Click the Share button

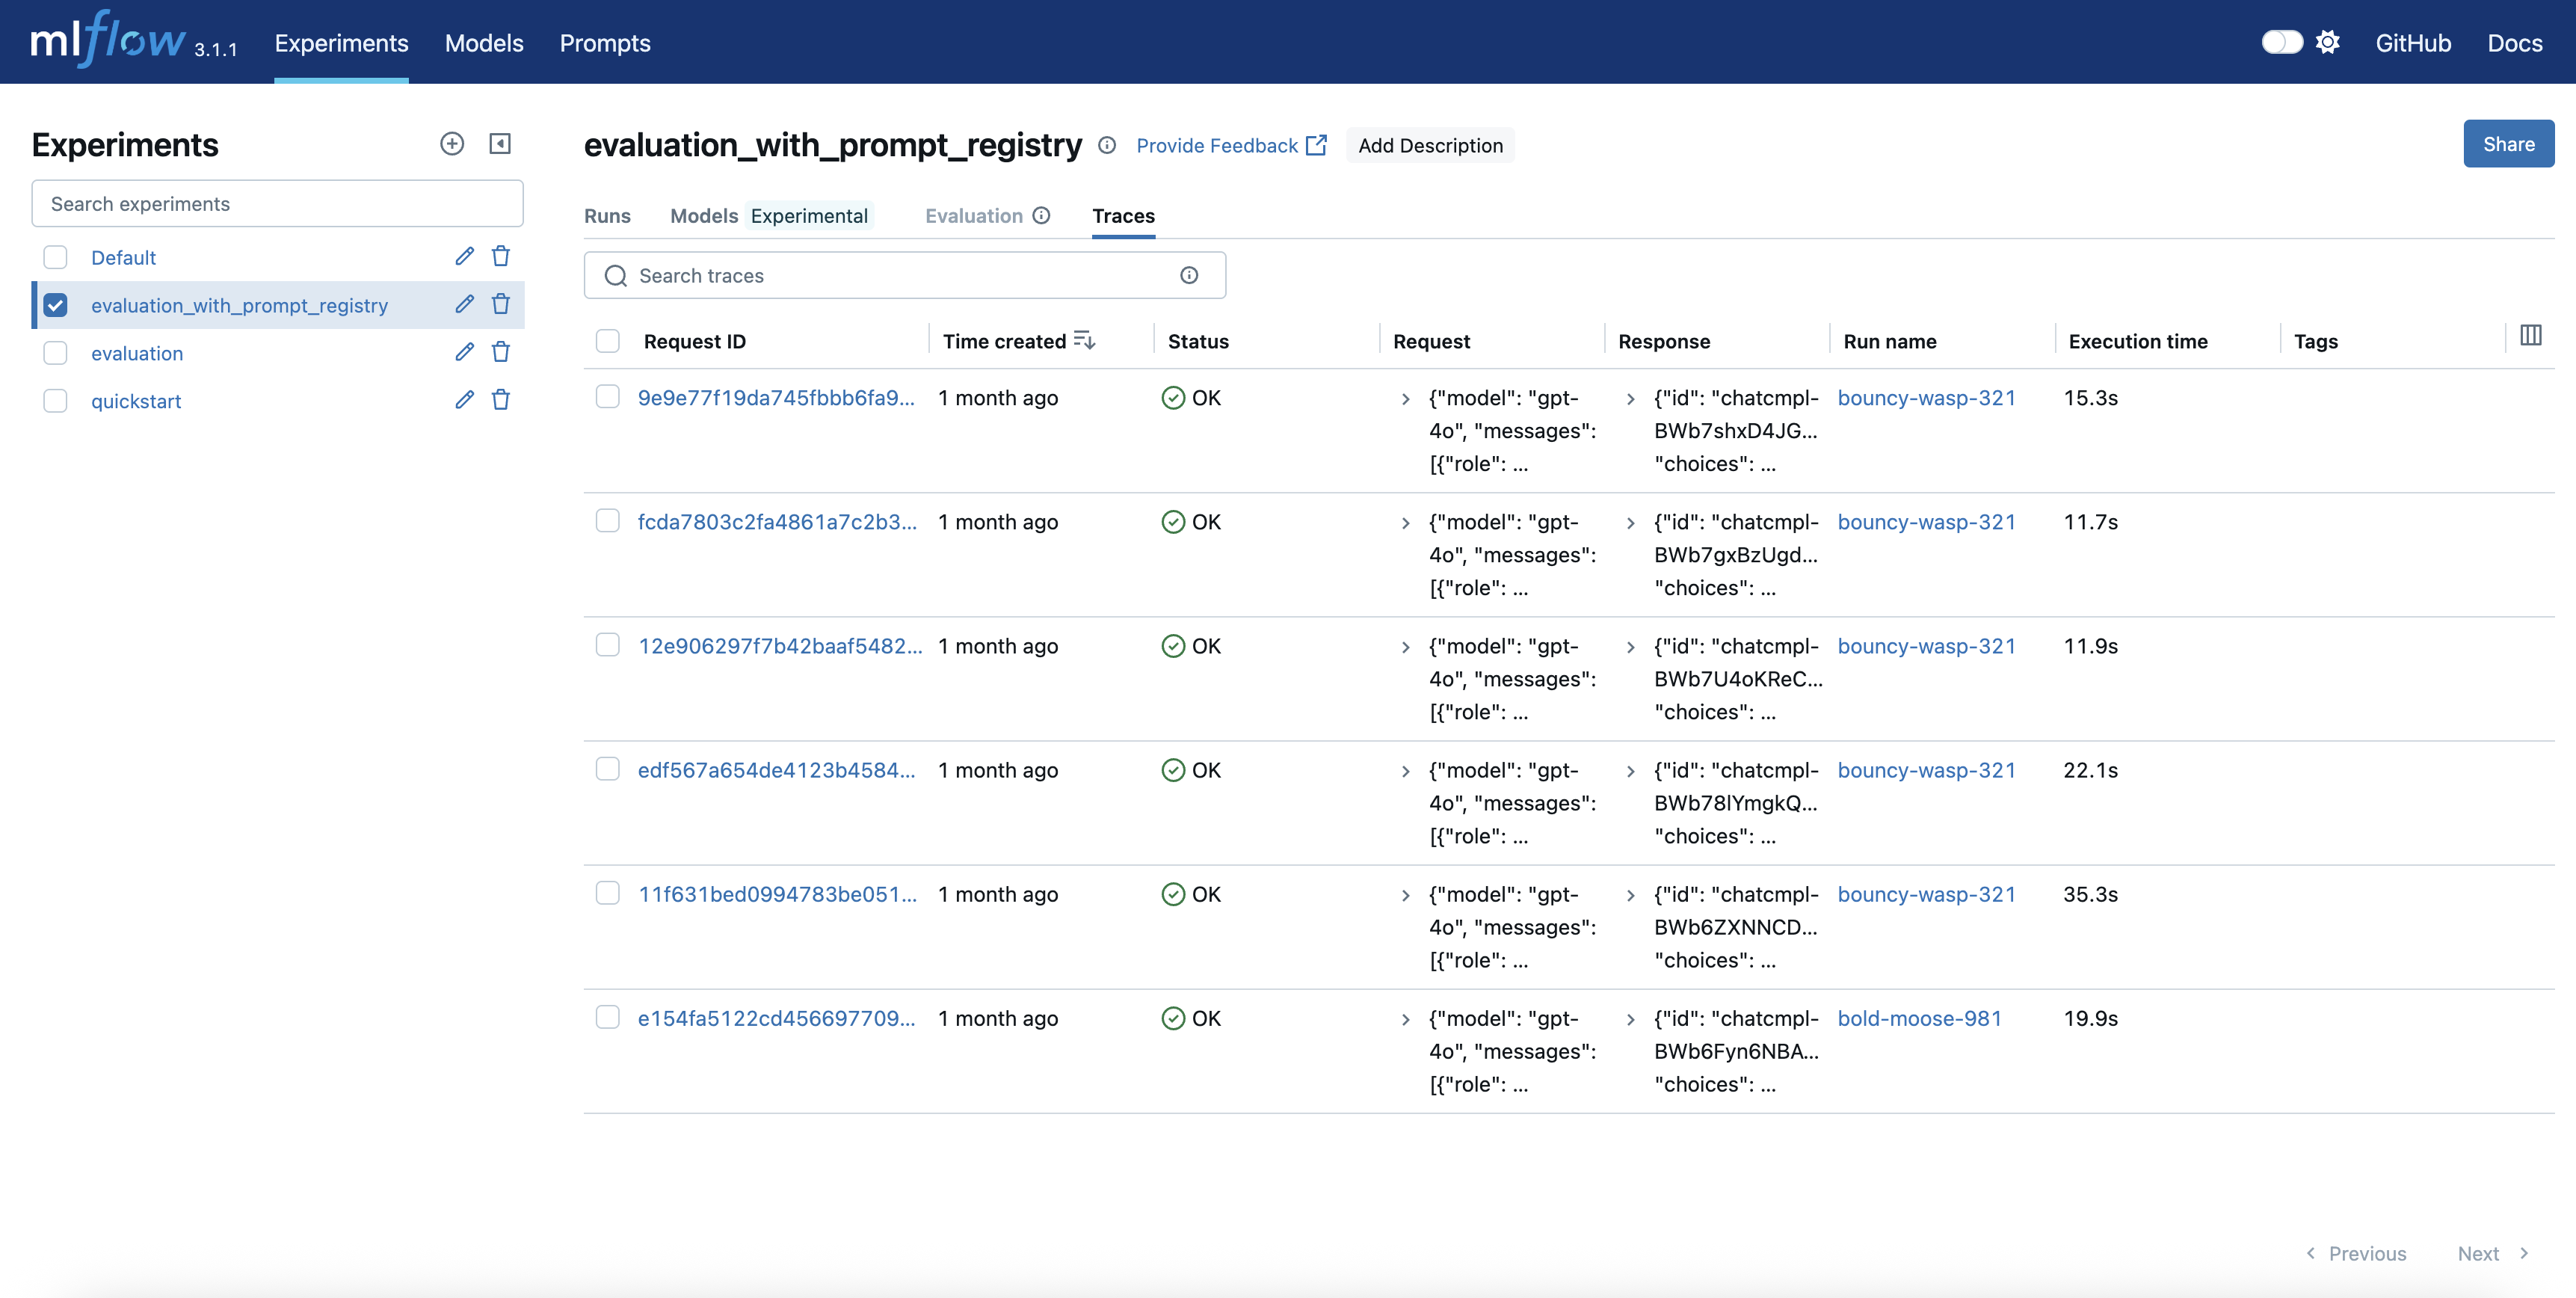[2508, 143]
